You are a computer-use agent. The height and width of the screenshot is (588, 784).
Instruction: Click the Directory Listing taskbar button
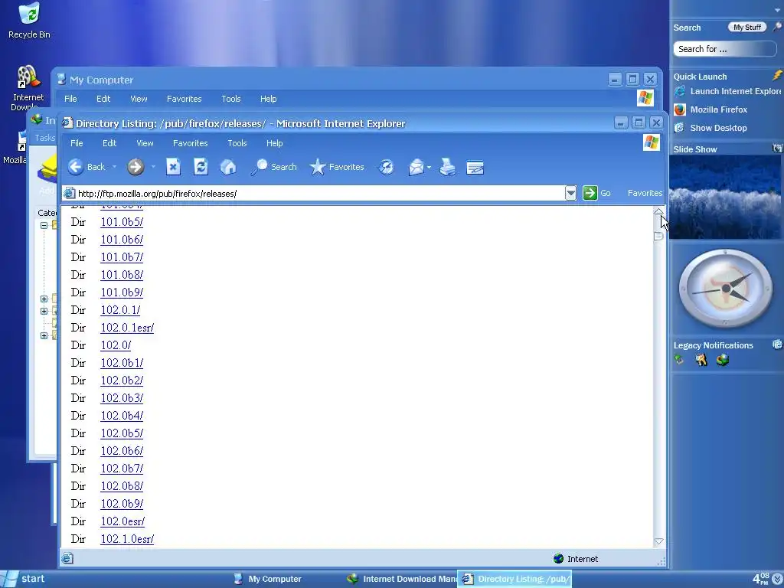click(515, 579)
